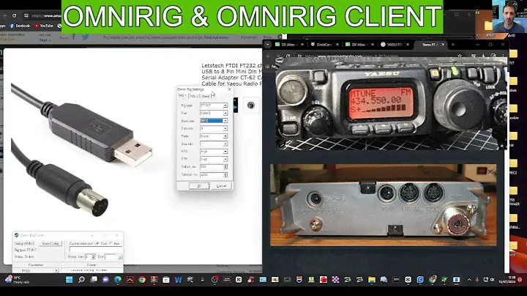Click the Custom command input field
The image size is (527, 296).
94,250
